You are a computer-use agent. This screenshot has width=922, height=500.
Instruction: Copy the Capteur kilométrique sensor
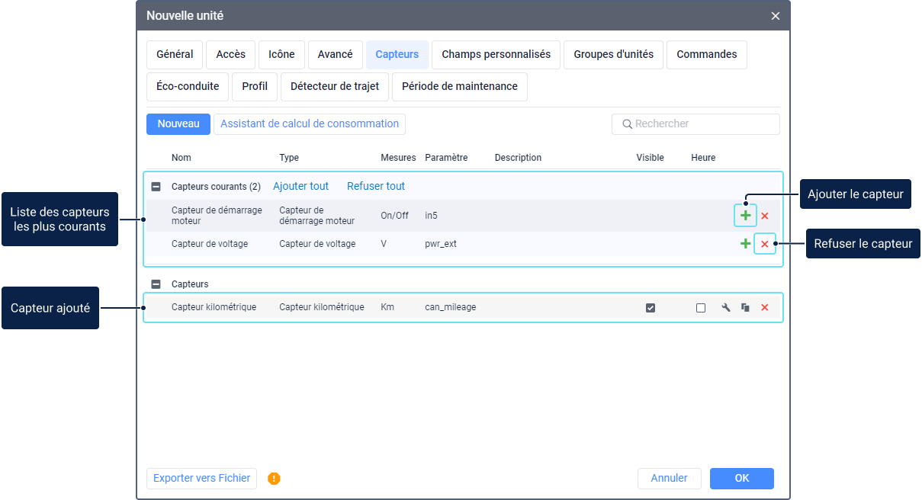[x=745, y=308]
